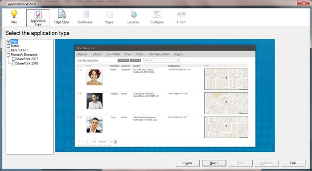Select the Web label in the list
The height and width of the screenshot is (171, 312).
14,42
